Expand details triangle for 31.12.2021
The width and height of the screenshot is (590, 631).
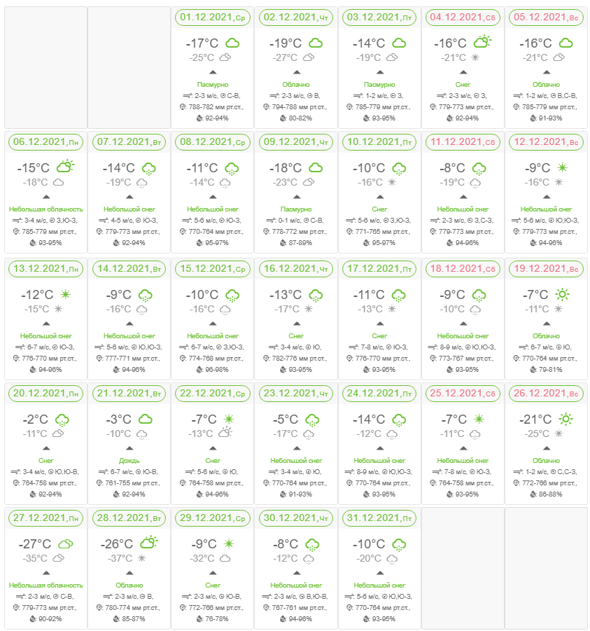[x=379, y=573]
